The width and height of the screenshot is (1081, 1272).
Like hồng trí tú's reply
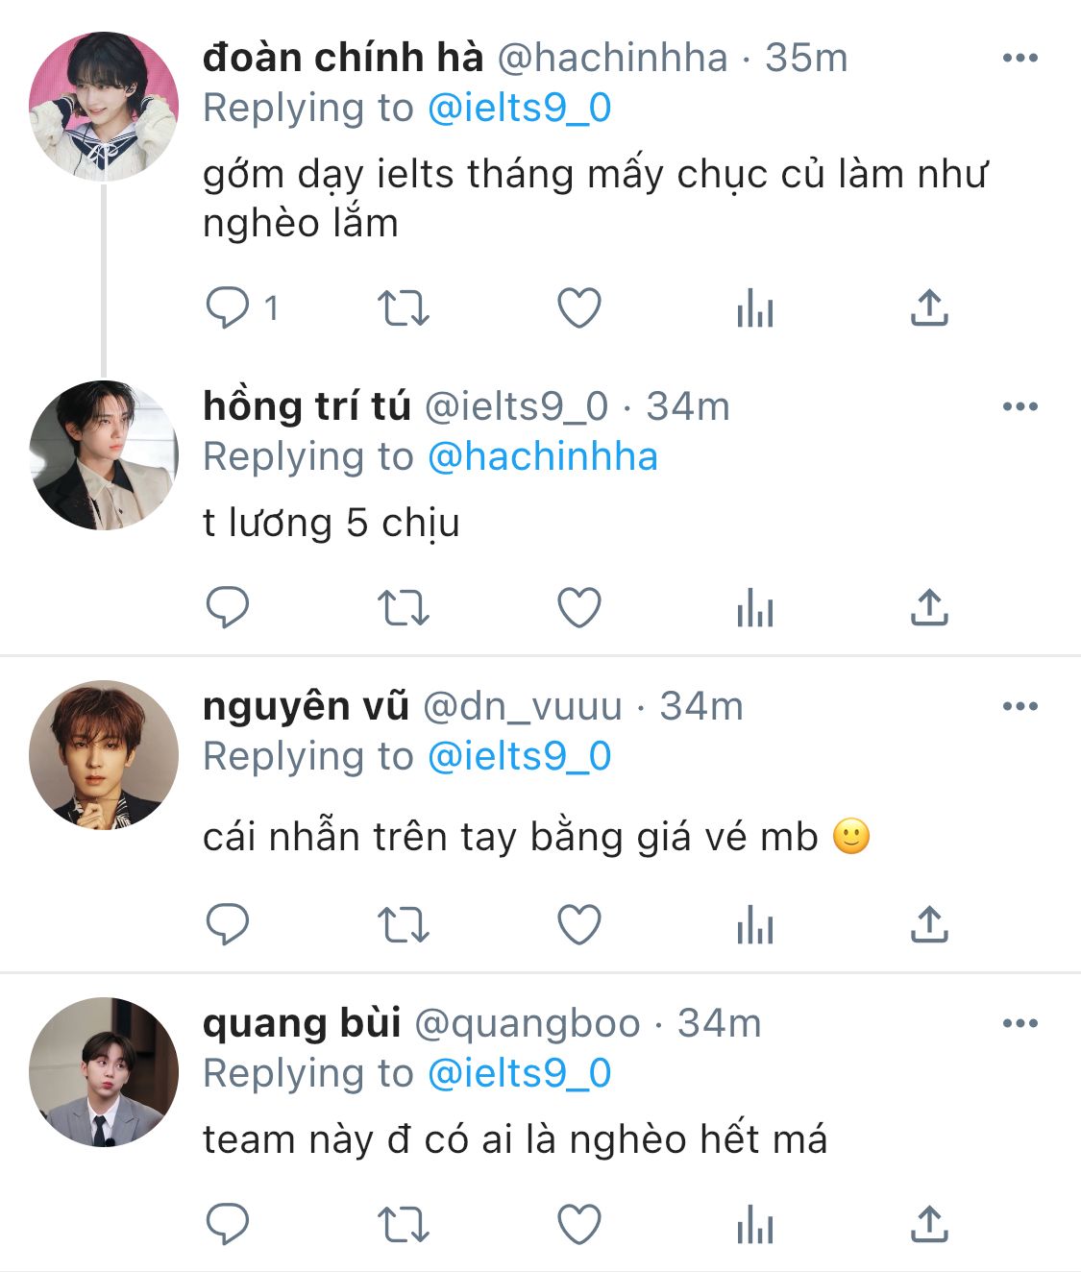pyautogui.click(x=579, y=608)
